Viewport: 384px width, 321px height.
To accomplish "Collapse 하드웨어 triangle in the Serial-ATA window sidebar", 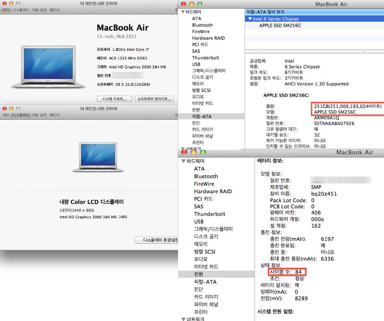I will [x=183, y=12].
